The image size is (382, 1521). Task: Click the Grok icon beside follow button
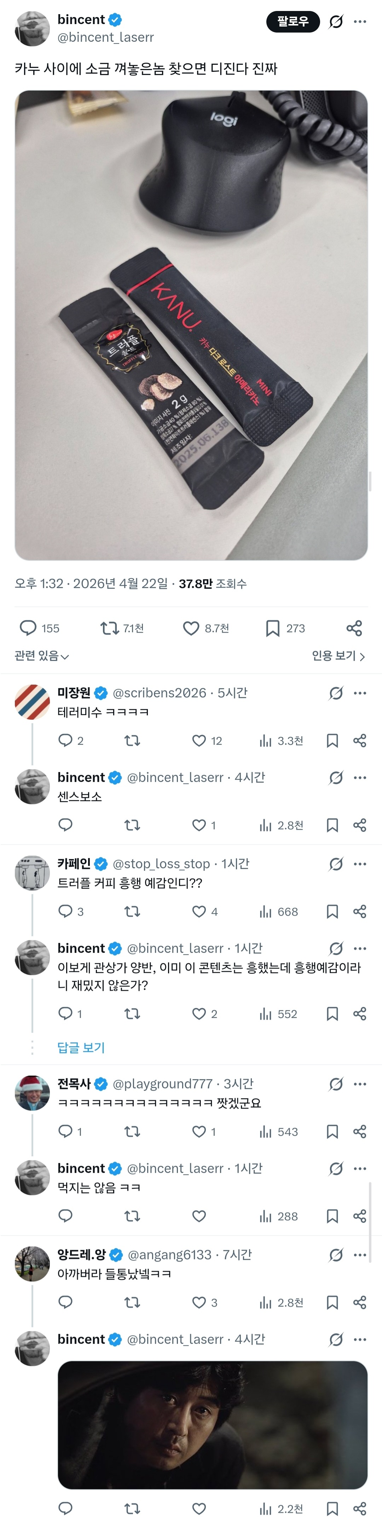(336, 22)
